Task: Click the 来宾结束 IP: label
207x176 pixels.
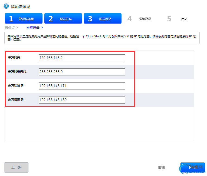Action: coord(16,99)
